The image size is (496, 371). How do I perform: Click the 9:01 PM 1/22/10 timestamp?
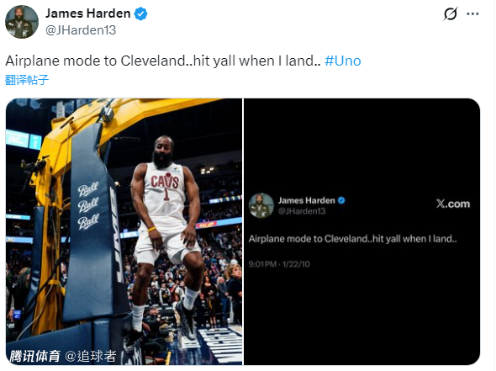click(x=279, y=264)
